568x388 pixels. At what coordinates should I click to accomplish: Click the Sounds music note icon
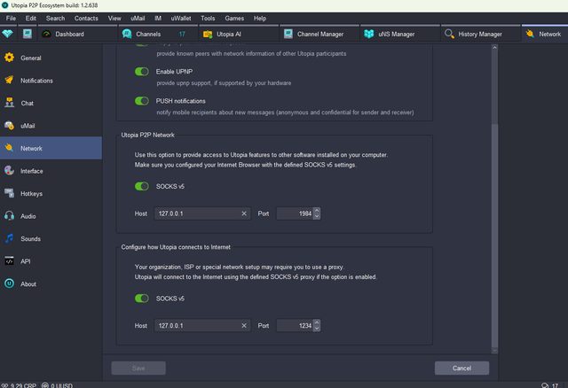pos(10,238)
